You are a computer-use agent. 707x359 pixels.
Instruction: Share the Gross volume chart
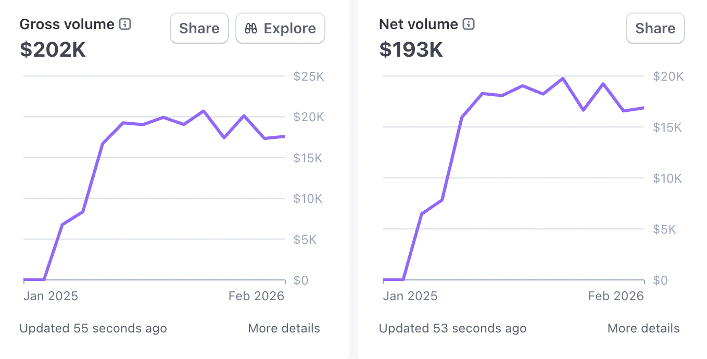tap(199, 28)
